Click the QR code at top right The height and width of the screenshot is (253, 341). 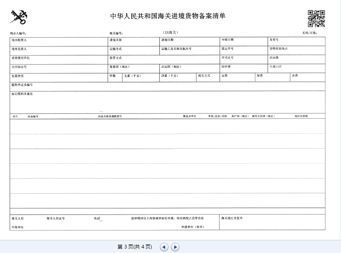316,18
